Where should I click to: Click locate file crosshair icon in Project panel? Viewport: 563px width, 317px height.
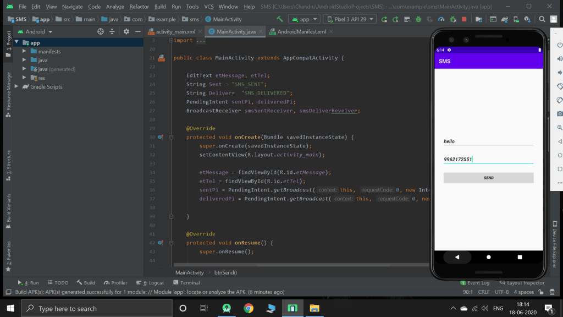pos(101,32)
